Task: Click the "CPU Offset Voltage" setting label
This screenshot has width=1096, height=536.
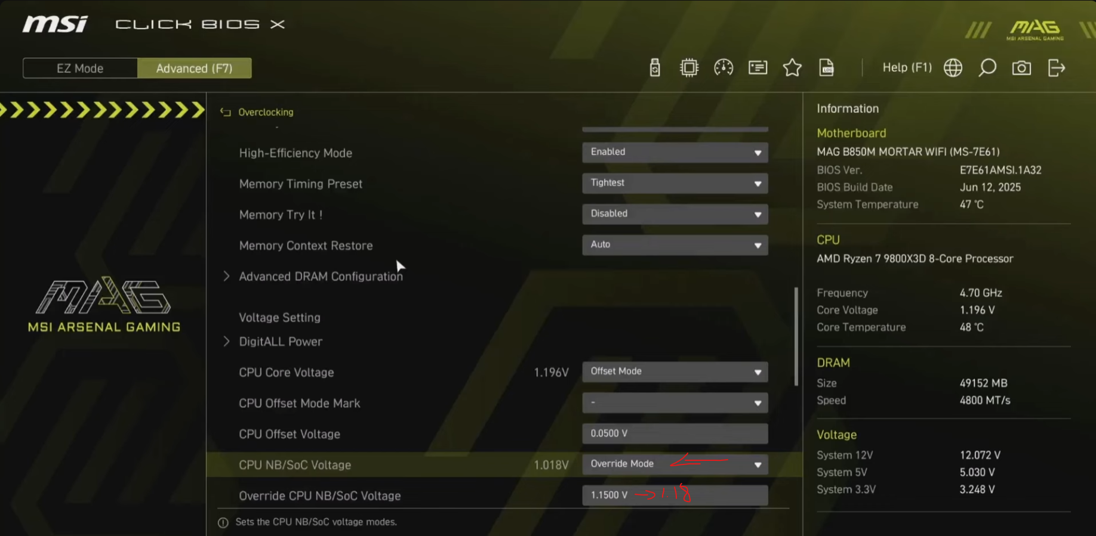Action: point(289,435)
